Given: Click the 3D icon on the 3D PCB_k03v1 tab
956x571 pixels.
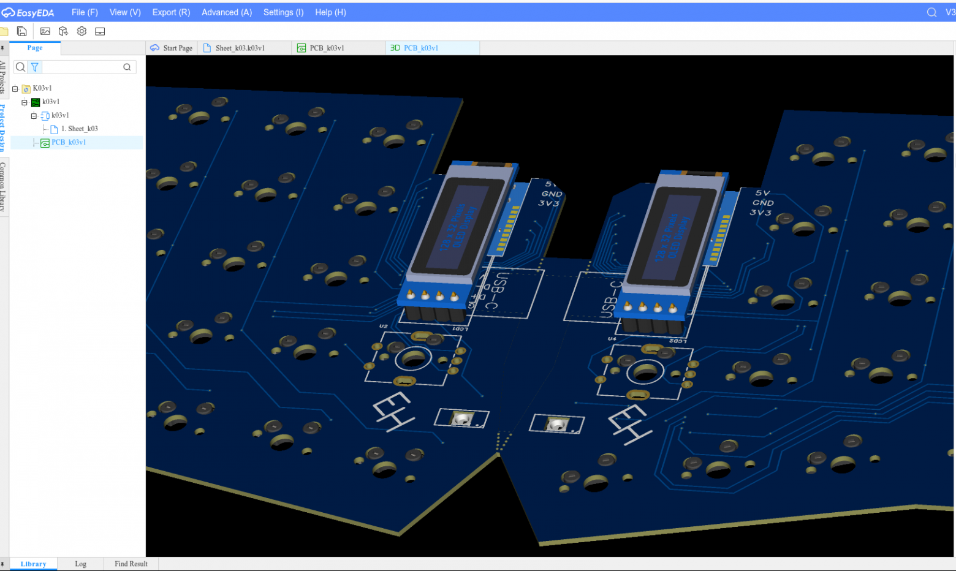Looking at the screenshot, I should [x=395, y=48].
